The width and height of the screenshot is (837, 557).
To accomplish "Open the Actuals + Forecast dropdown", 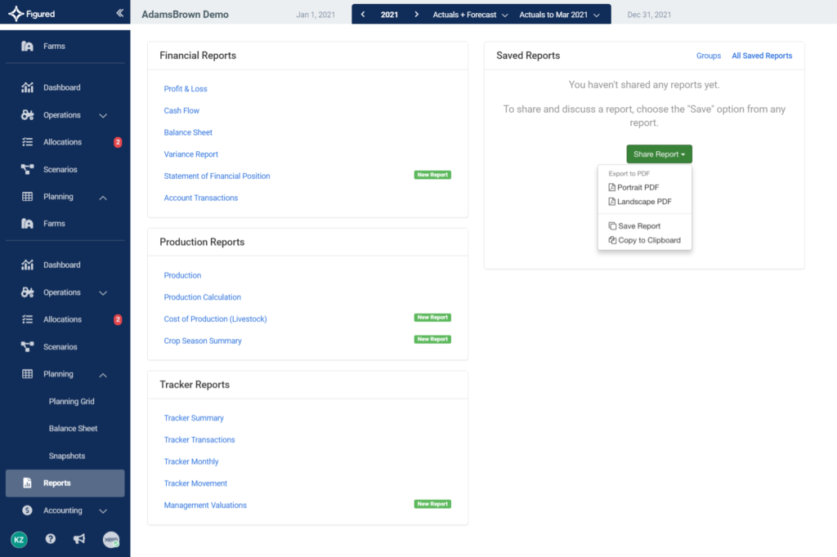I will [470, 15].
